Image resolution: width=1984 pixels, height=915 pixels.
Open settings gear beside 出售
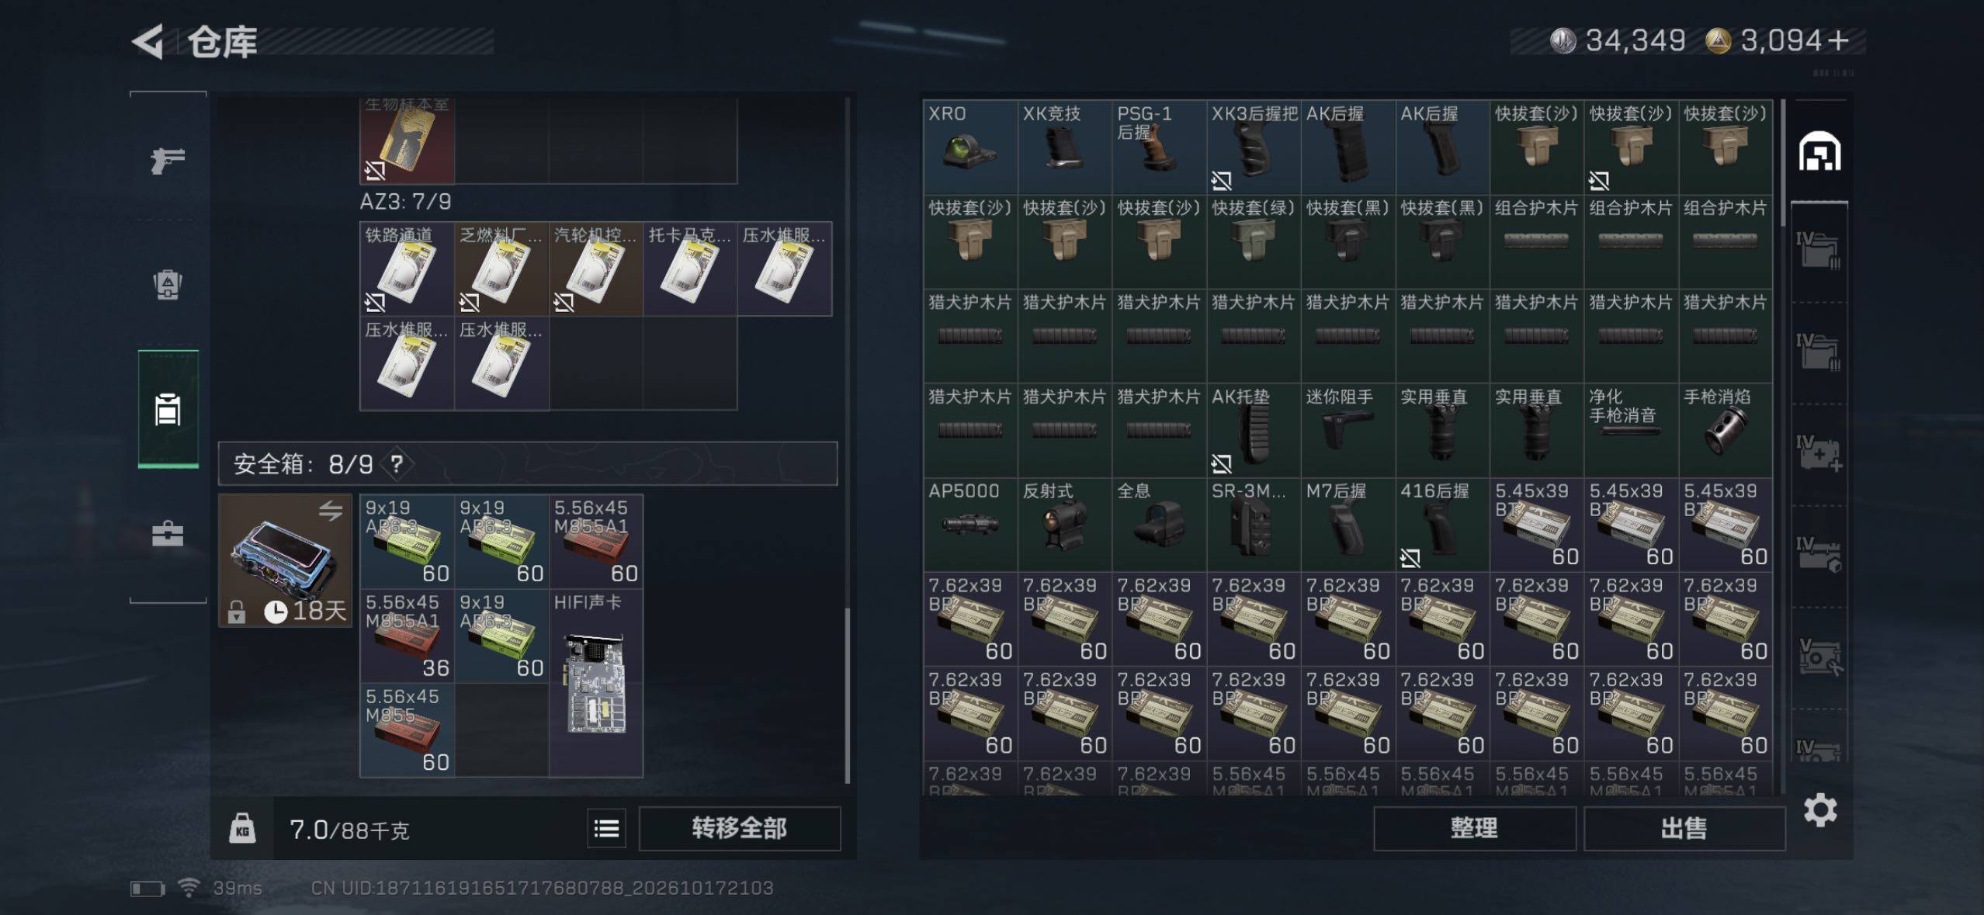tap(1819, 810)
